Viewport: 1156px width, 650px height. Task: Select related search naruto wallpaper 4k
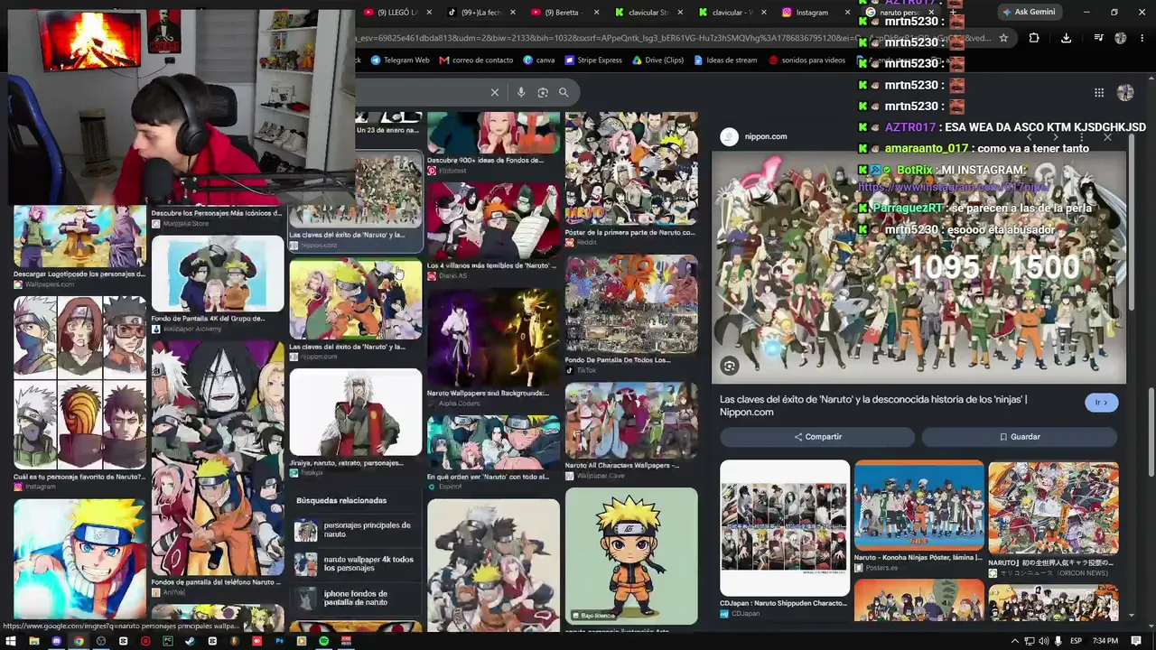[x=355, y=564]
